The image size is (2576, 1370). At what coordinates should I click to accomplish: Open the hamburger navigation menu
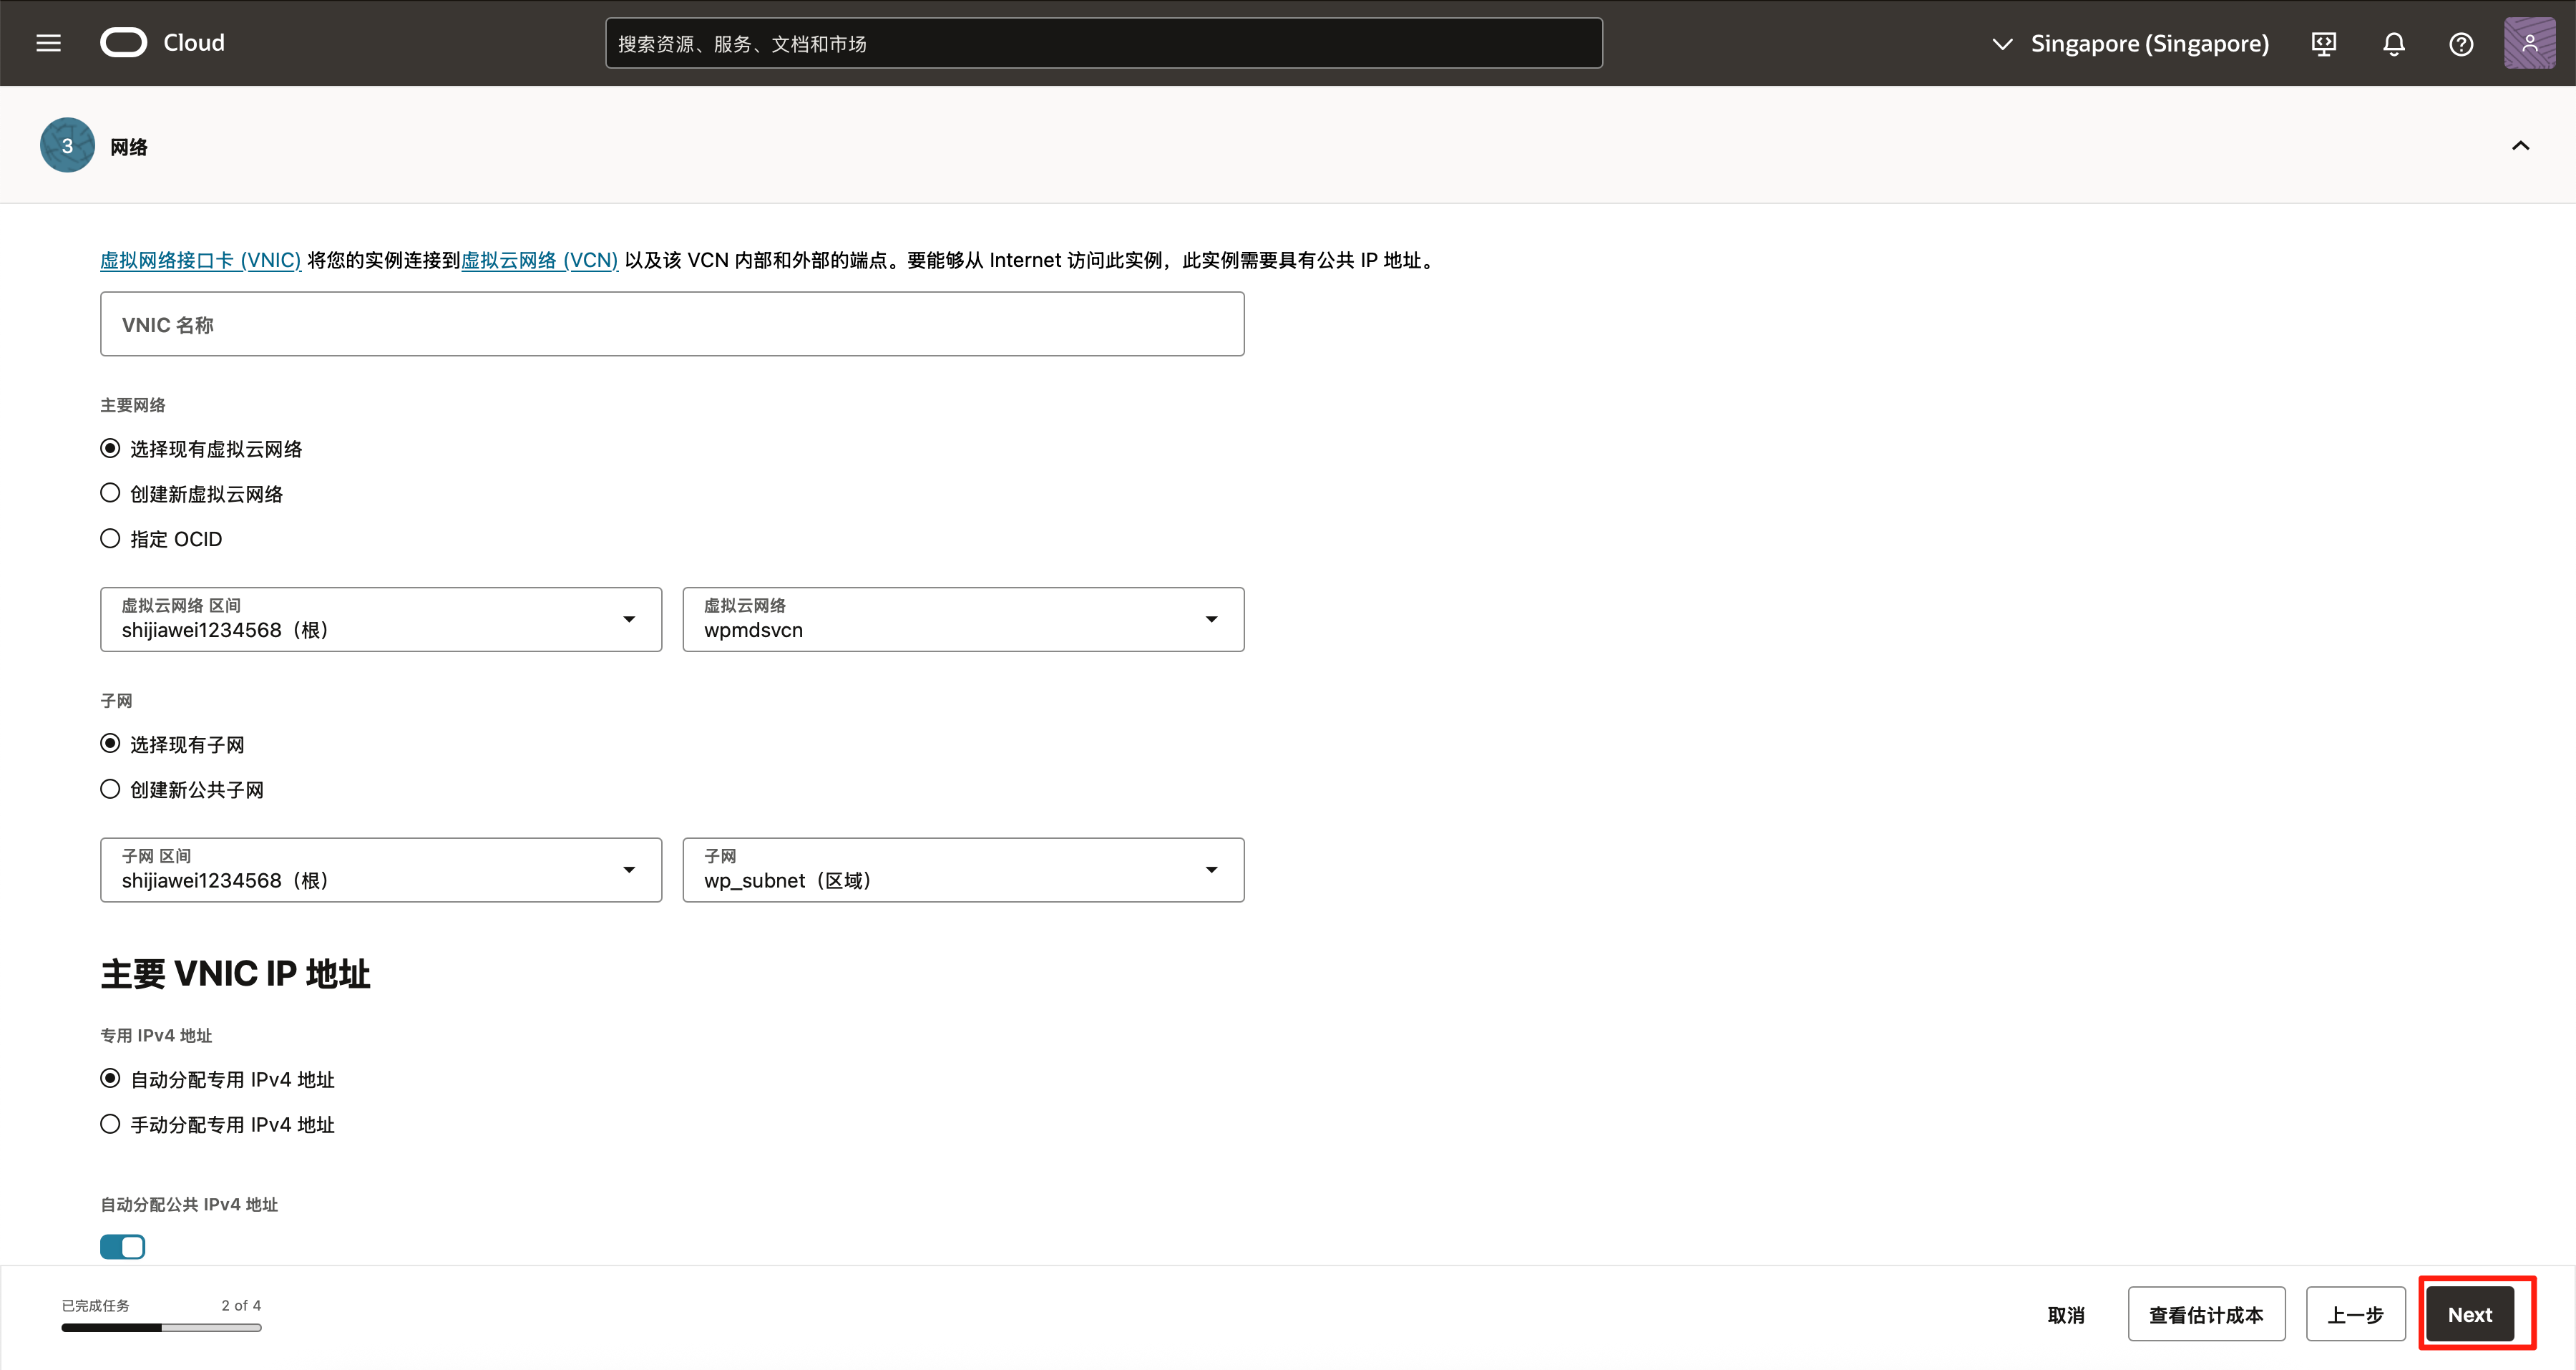point(48,43)
